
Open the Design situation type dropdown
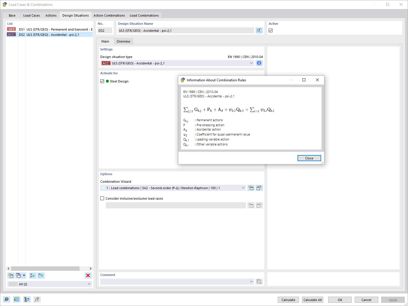(x=251, y=63)
